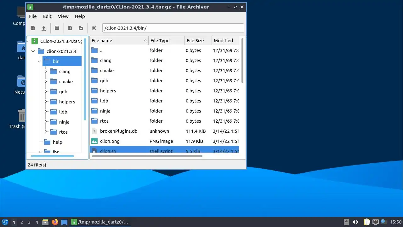Select the 'lldb' row name in file list
This screenshot has width=403, height=227.
click(104, 101)
